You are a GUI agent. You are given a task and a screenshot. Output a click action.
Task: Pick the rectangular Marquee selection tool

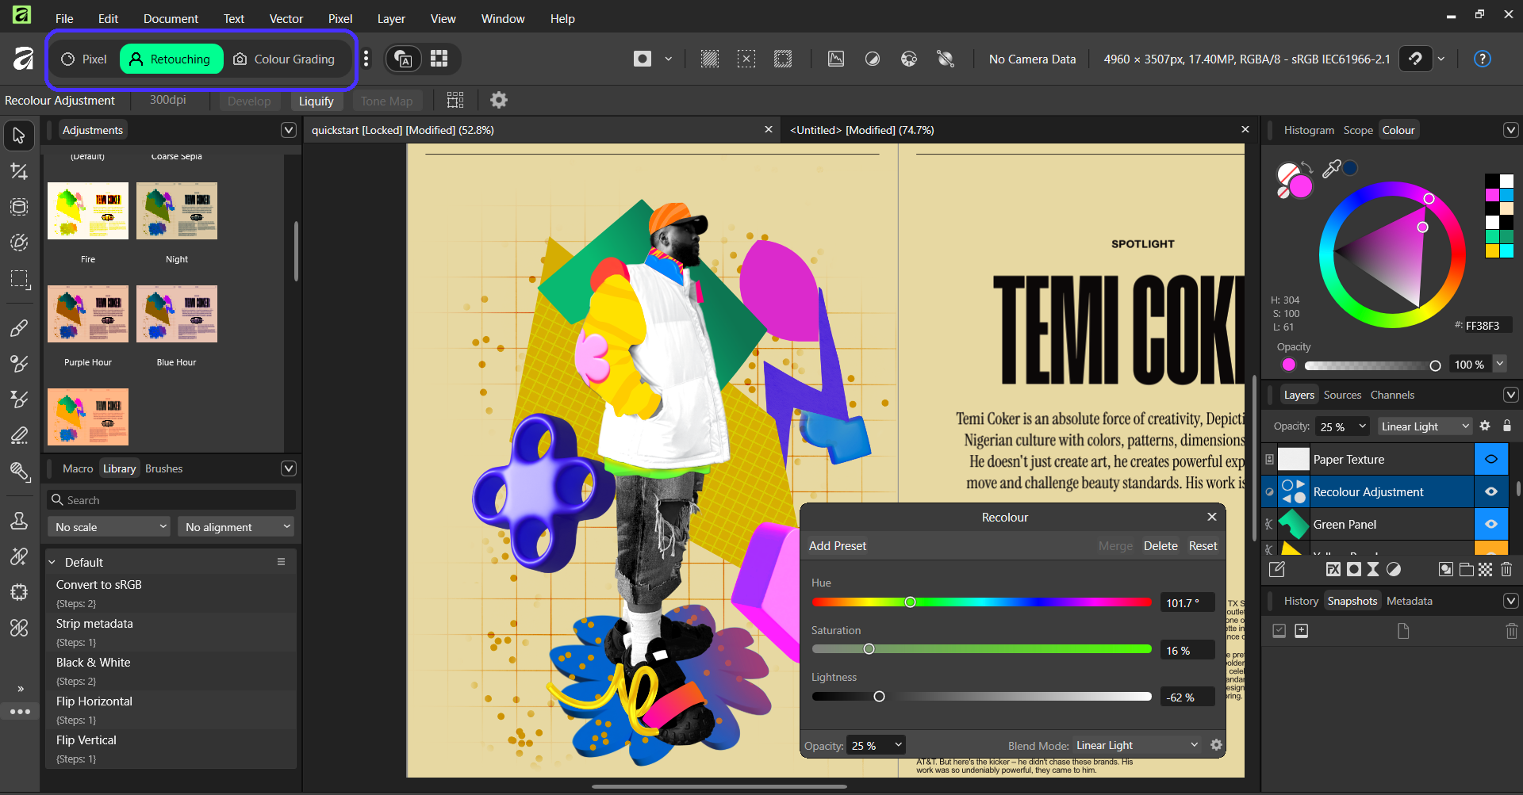click(x=19, y=279)
